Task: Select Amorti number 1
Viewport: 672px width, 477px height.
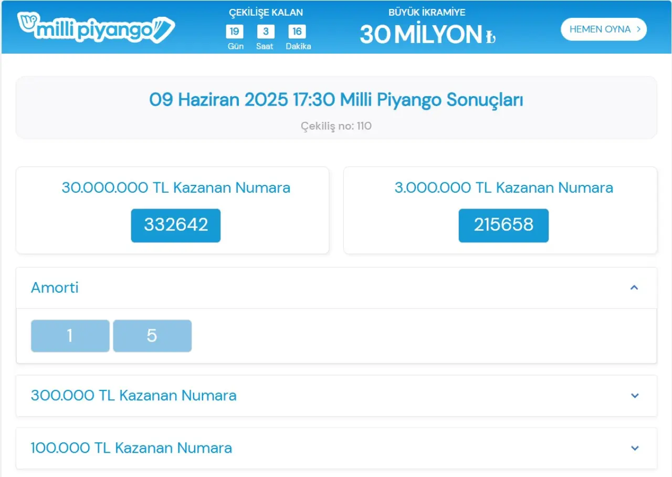Action: [x=70, y=336]
